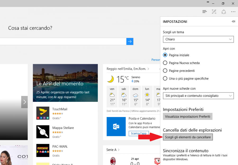The height and width of the screenshot is (165, 238).
Task: Open the PAC-MAN app icon
Action: [43, 150]
